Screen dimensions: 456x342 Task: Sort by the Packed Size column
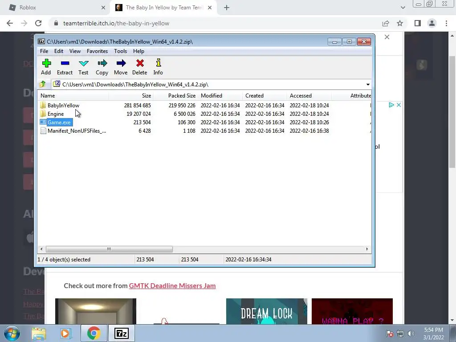pyautogui.click(x=175, y=96)
